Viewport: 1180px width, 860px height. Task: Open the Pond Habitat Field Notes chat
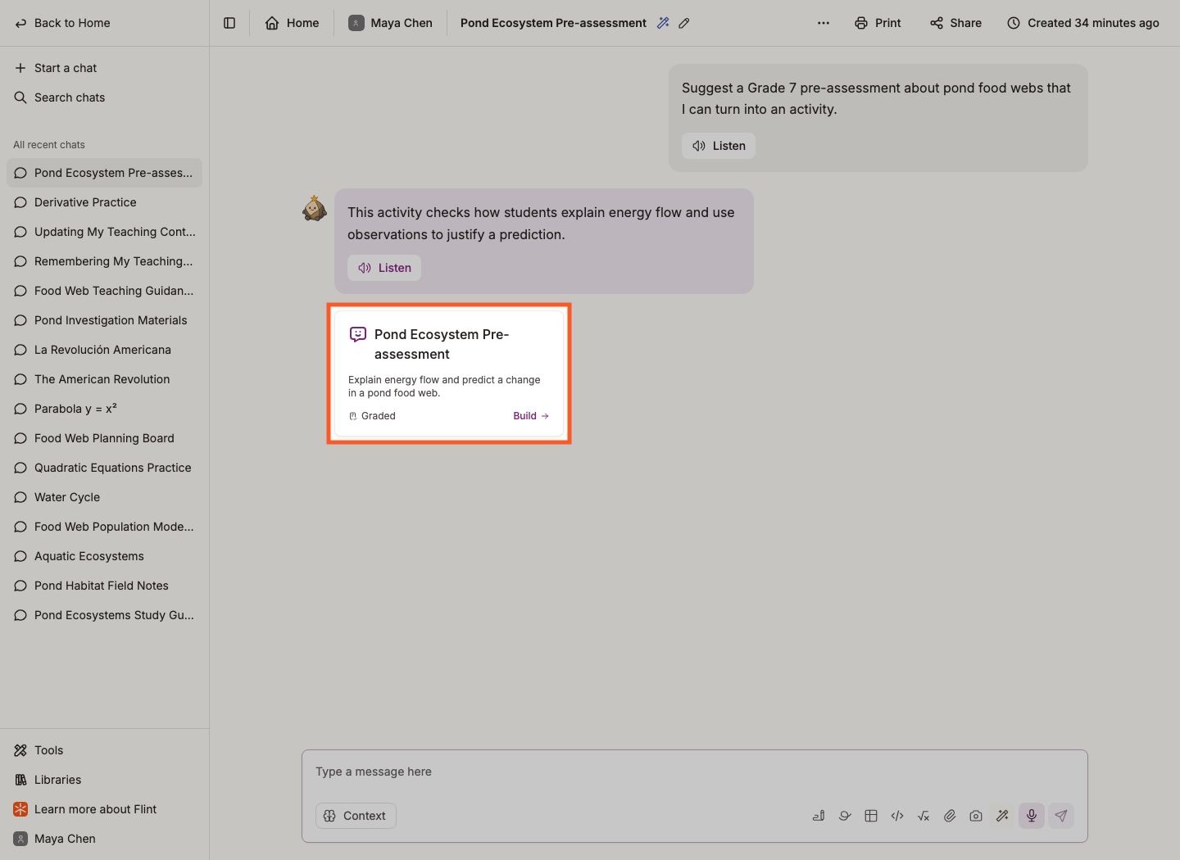(x=104, y=586)
